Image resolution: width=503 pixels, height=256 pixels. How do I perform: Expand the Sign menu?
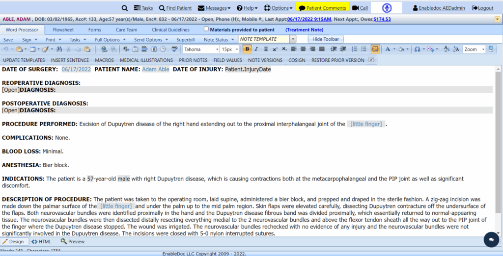pos(30,40)
